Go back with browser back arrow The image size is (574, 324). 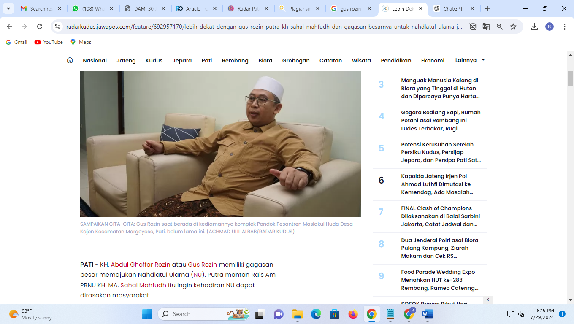coord(9,27)
